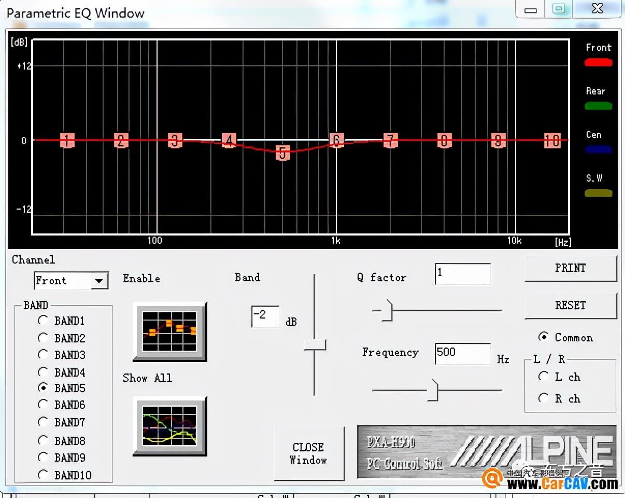Image resolution: width=625 pixels, height=498 pixels.
Task: Click band 3 marker on EQ curve
Action: tap(175, 140)
